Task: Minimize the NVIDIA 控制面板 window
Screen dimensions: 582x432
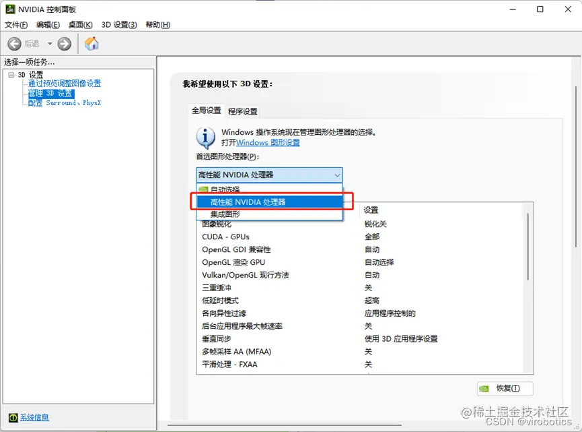Action: click(513, 9)
